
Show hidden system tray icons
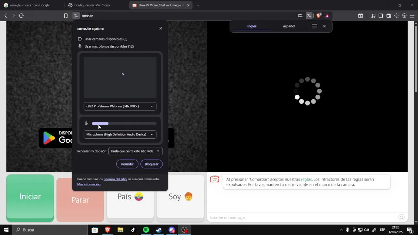[342, 230]
